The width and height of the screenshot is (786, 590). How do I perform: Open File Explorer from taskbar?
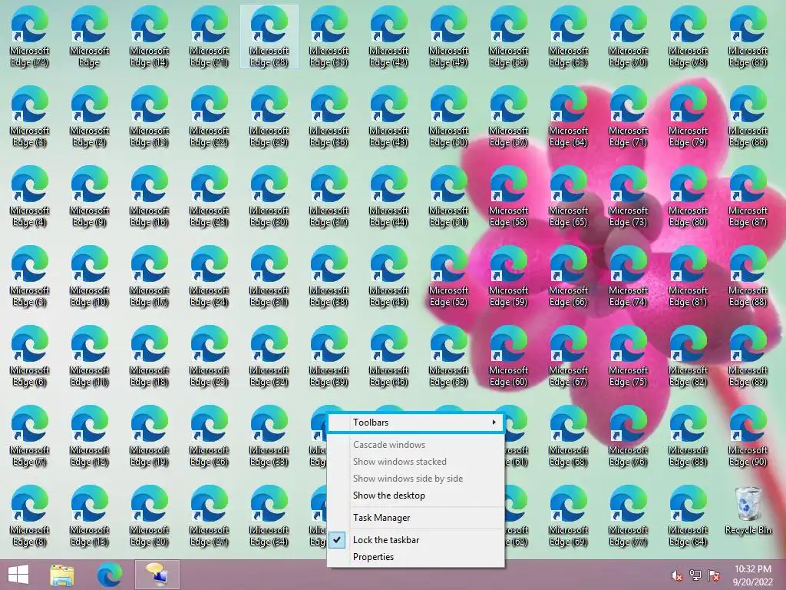click(62, 575)
